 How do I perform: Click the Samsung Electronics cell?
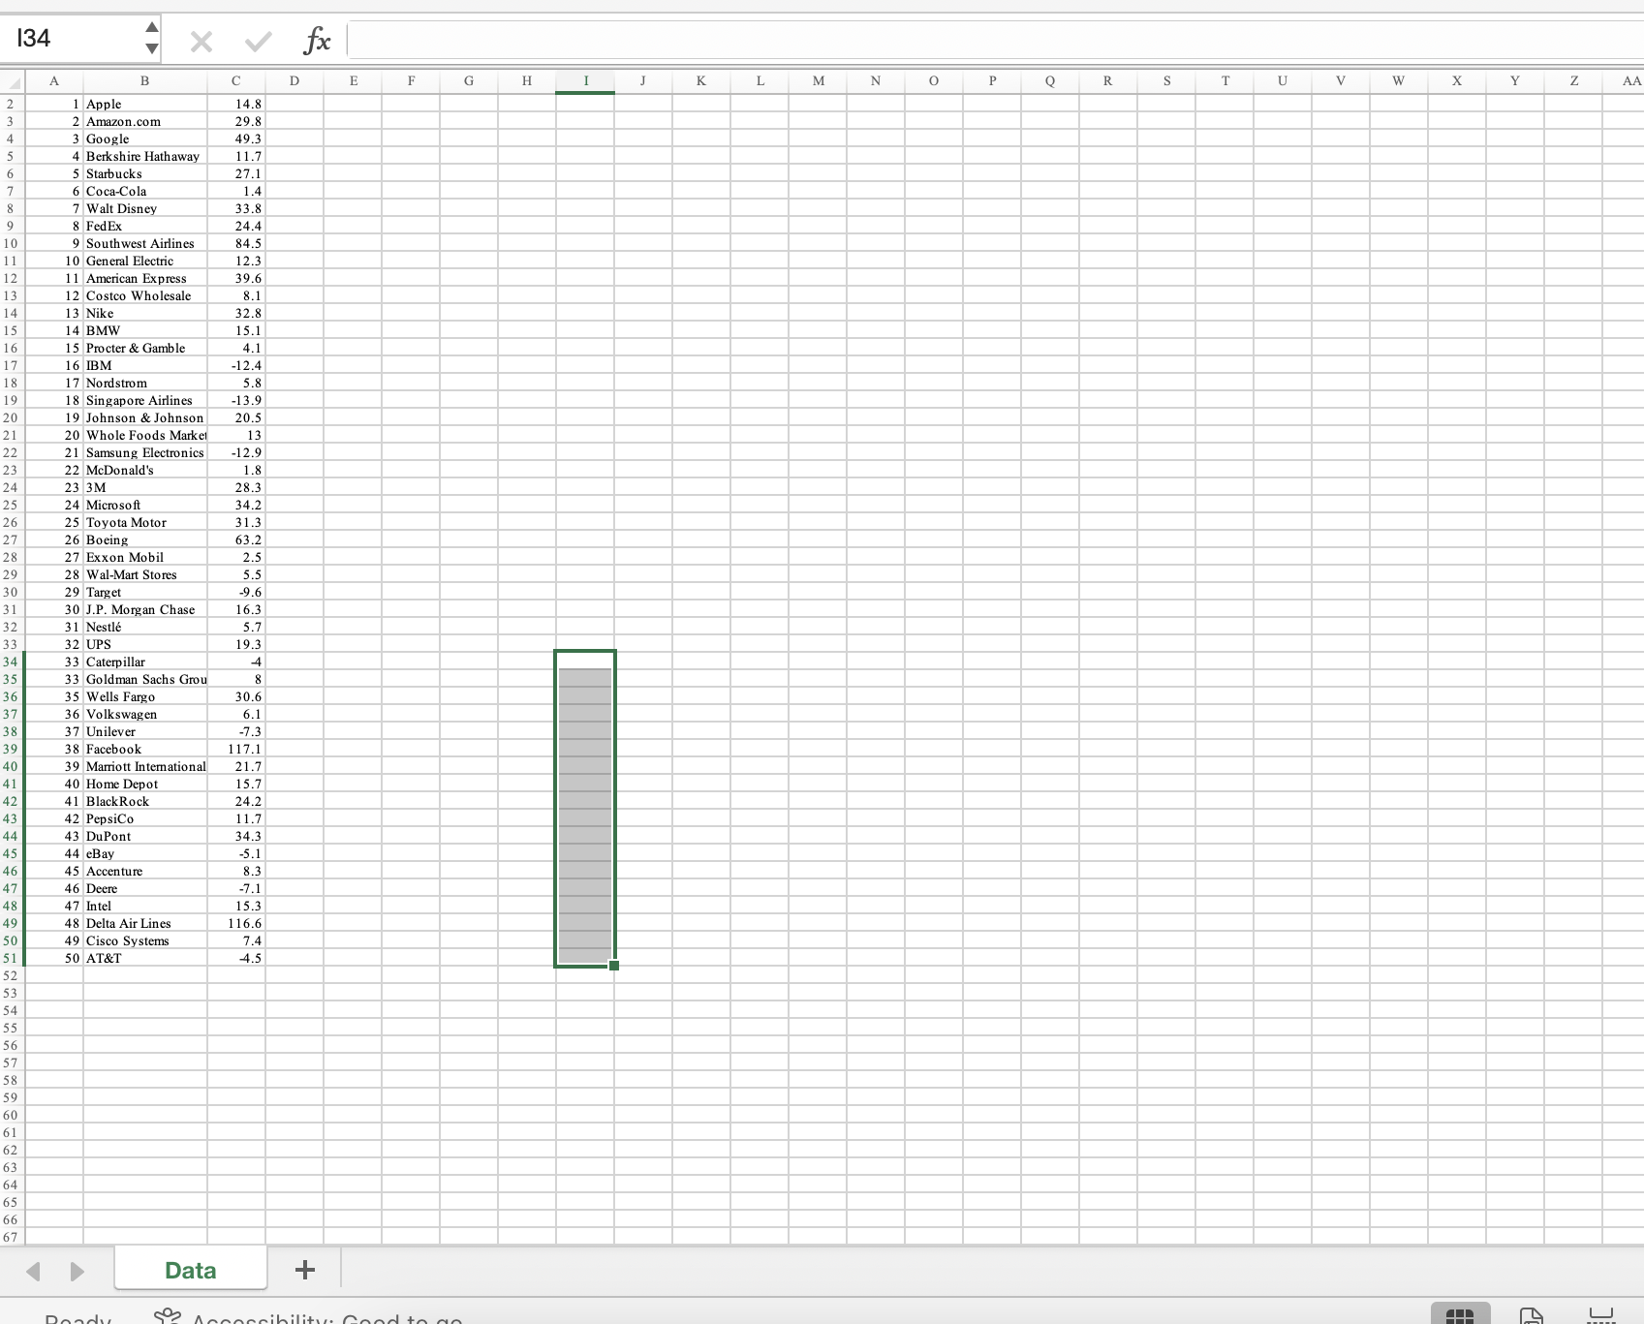pyautogui.click(x=145, y=452)
